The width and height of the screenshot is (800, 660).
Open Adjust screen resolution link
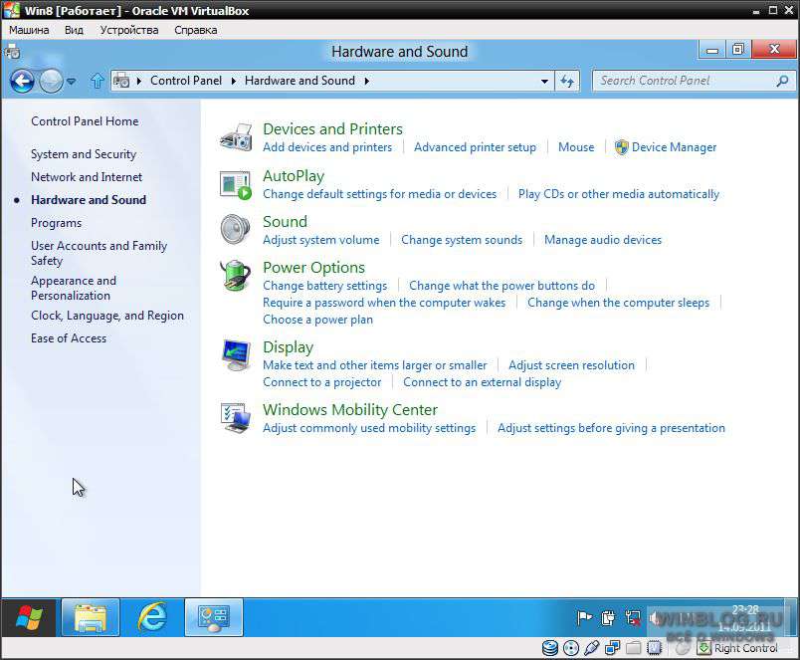(x=571, y=365)
